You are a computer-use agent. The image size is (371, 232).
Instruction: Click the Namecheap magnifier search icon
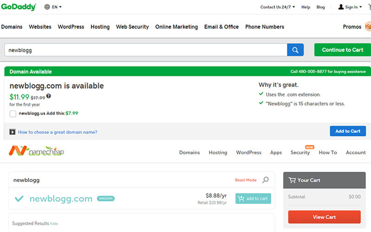click(265, 180)
